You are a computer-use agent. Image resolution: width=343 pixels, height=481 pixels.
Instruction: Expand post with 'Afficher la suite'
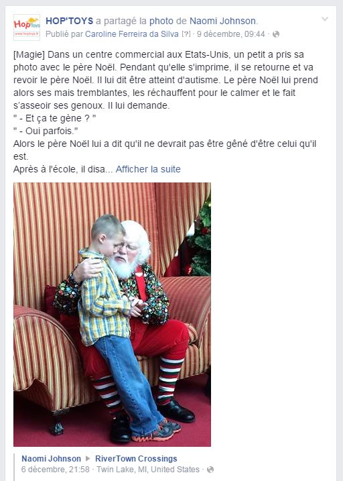[x=148, y=169]
